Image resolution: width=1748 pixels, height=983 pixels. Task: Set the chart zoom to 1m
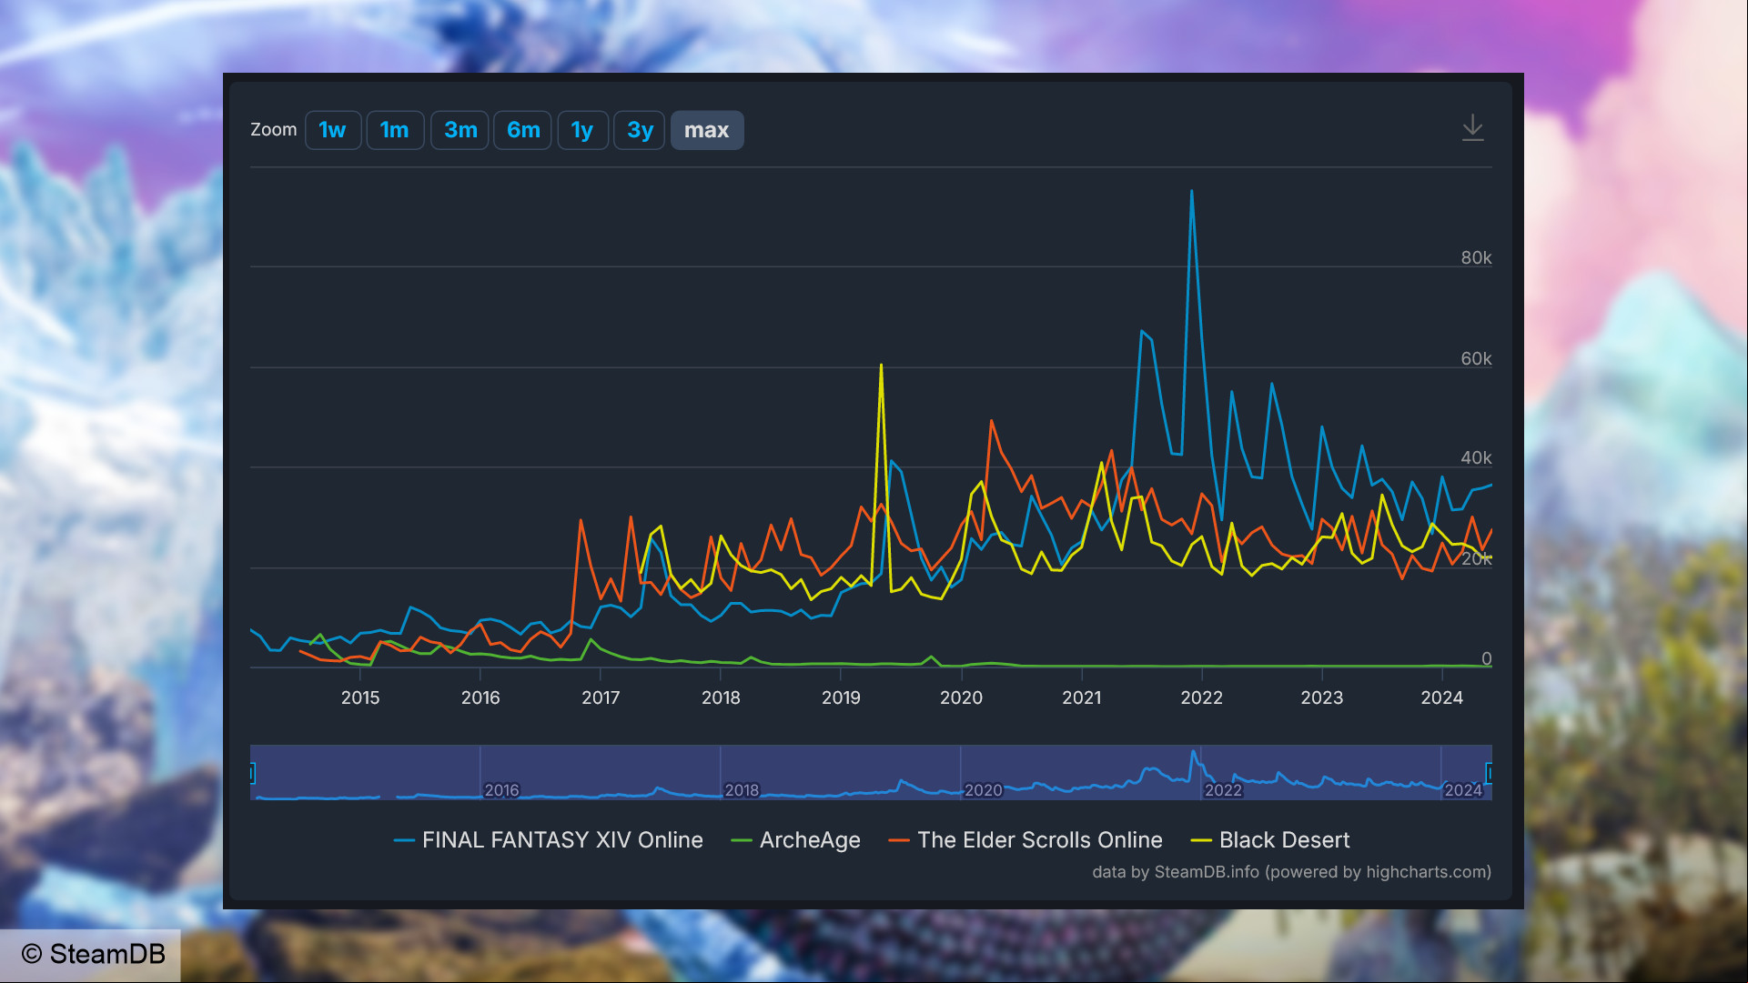tap(395, 130)
